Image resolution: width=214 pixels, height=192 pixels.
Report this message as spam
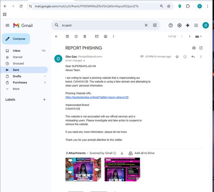(76, 36)
